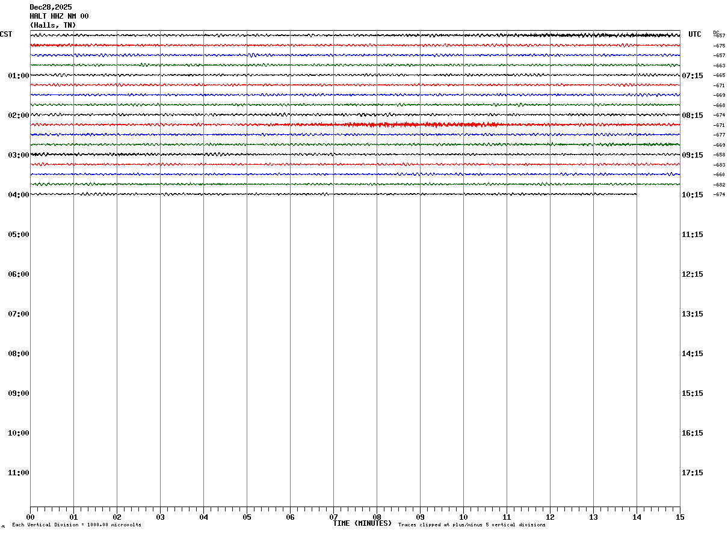The height and width of the screenshot is (533, 728).
Task: Click minute 00 on the time axis
Action: pyautogui.click(x=30, y=517)
